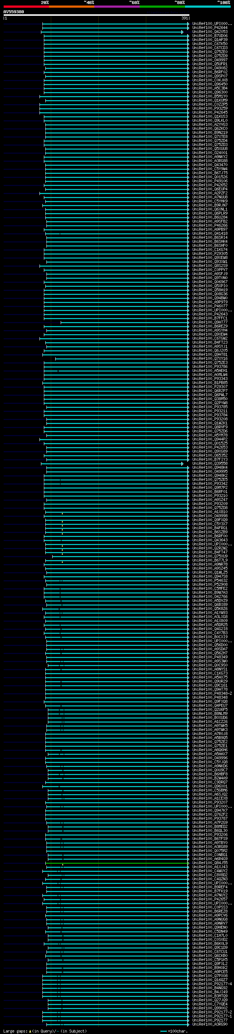
Task: Click UniRef100_B4FT47
Action: pyautogui.click(x=210, y=552)
